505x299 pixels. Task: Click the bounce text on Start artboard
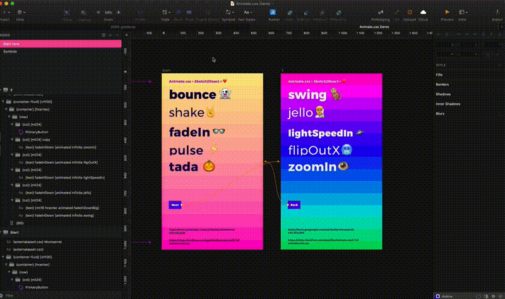(x=193, y=95)
